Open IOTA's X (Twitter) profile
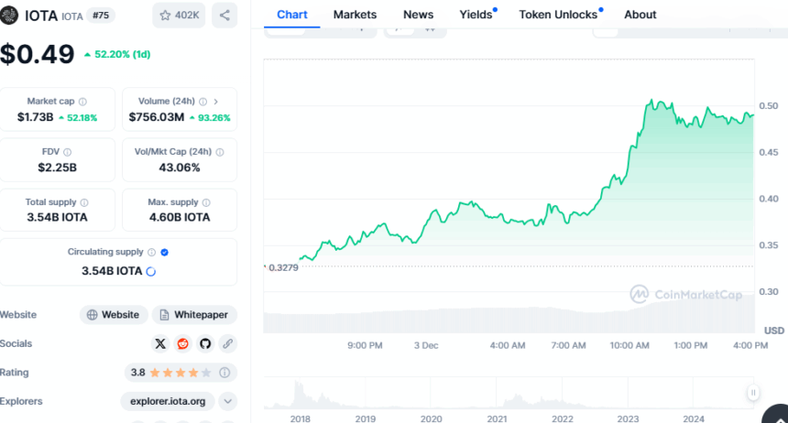The image size is (788, 423). [x=160, y=343]
